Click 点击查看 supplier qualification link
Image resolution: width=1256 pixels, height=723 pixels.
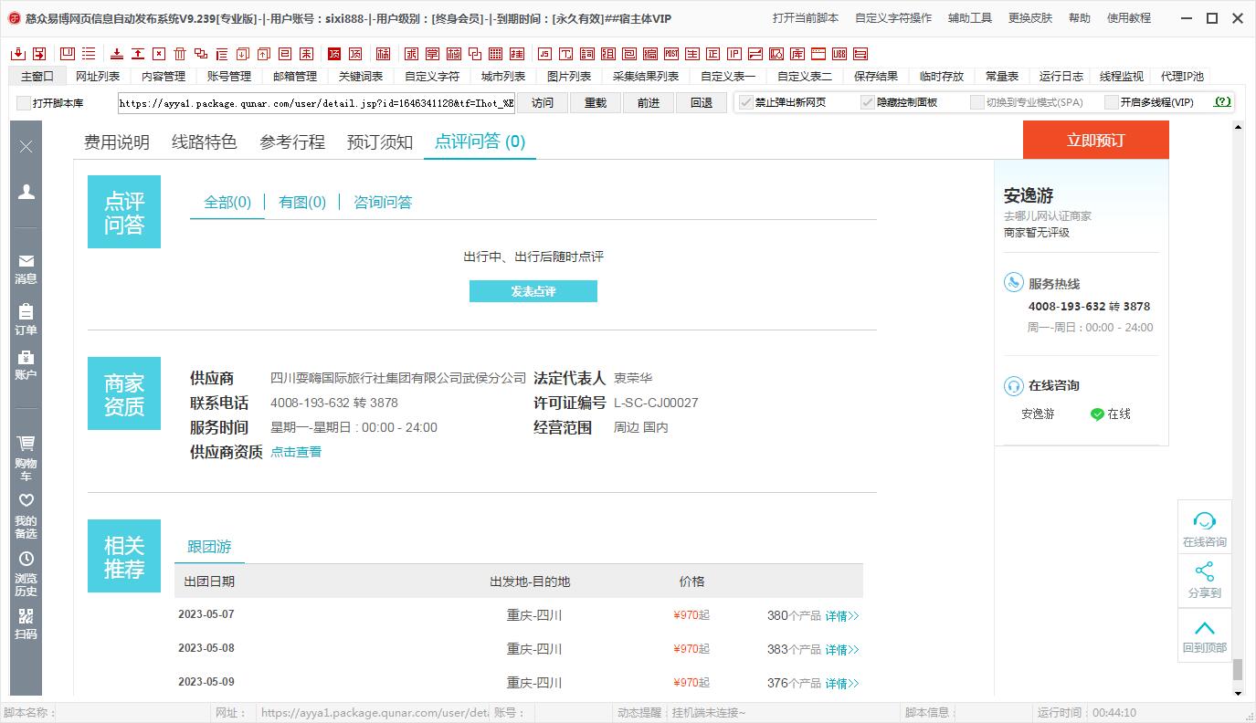(296, 452)
